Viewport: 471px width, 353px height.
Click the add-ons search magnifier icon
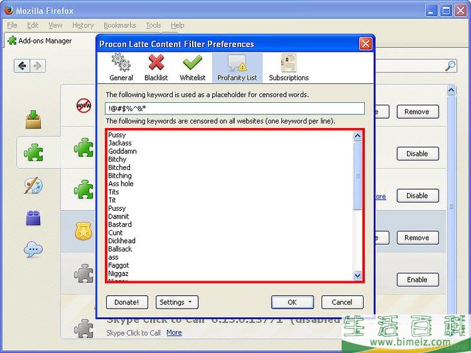[x=450, y=66]
